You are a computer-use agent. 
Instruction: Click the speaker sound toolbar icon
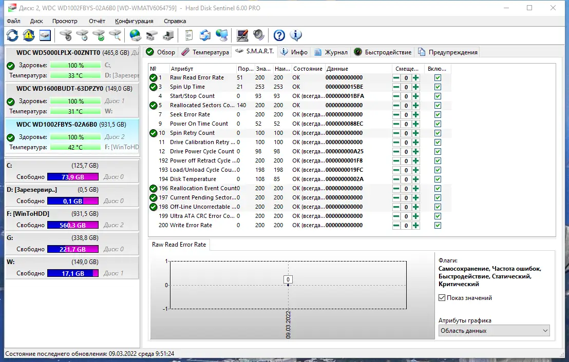pyautogui.click(x=258, y=35)
